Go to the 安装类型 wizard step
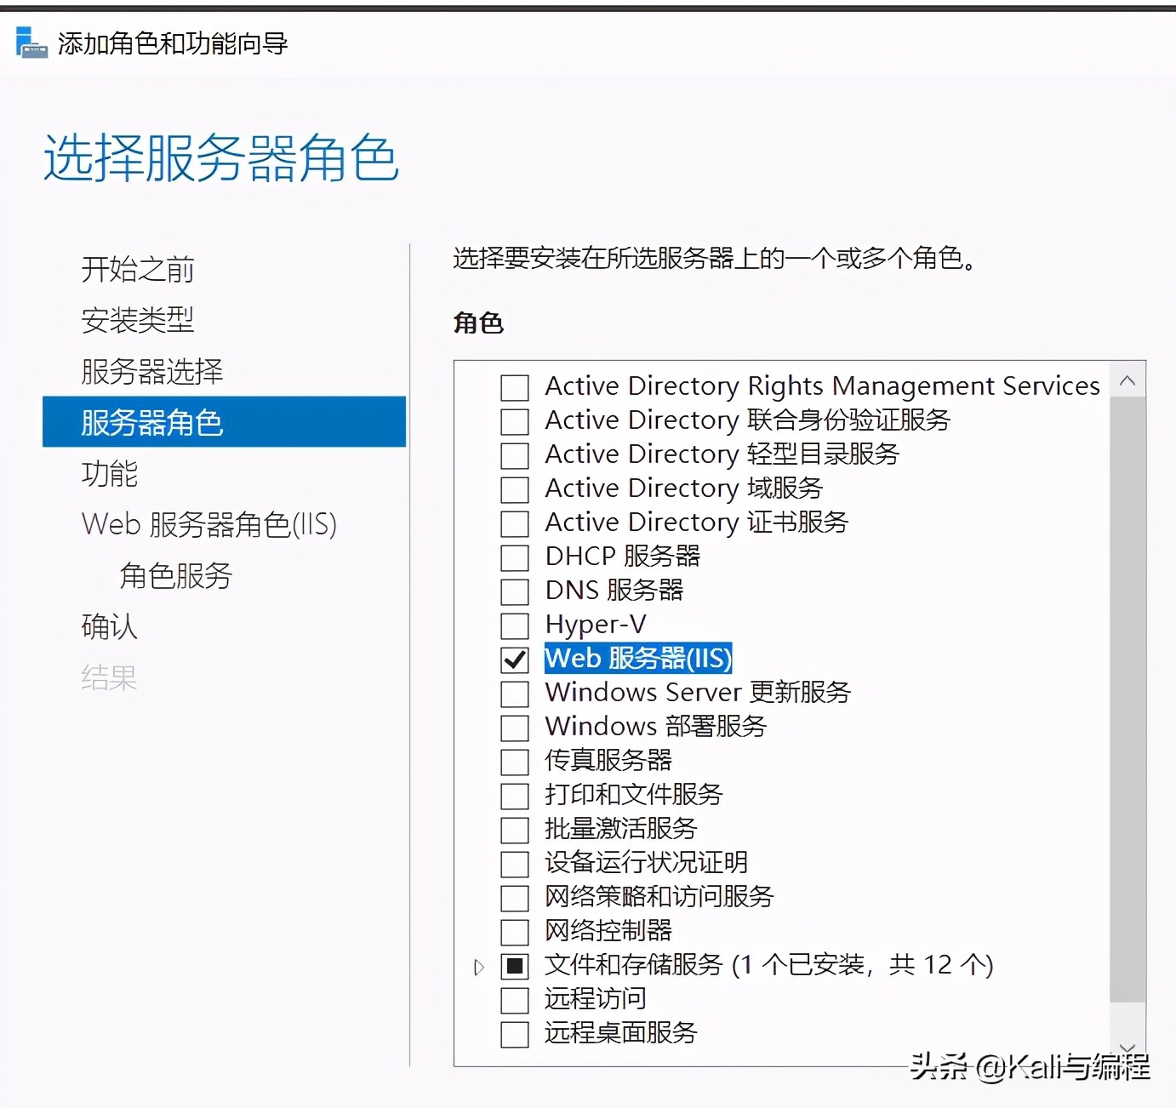Viewport: 1176px width, 1108px height. pos(138,321)
